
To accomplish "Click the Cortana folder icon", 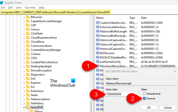I will pos(28,54).
